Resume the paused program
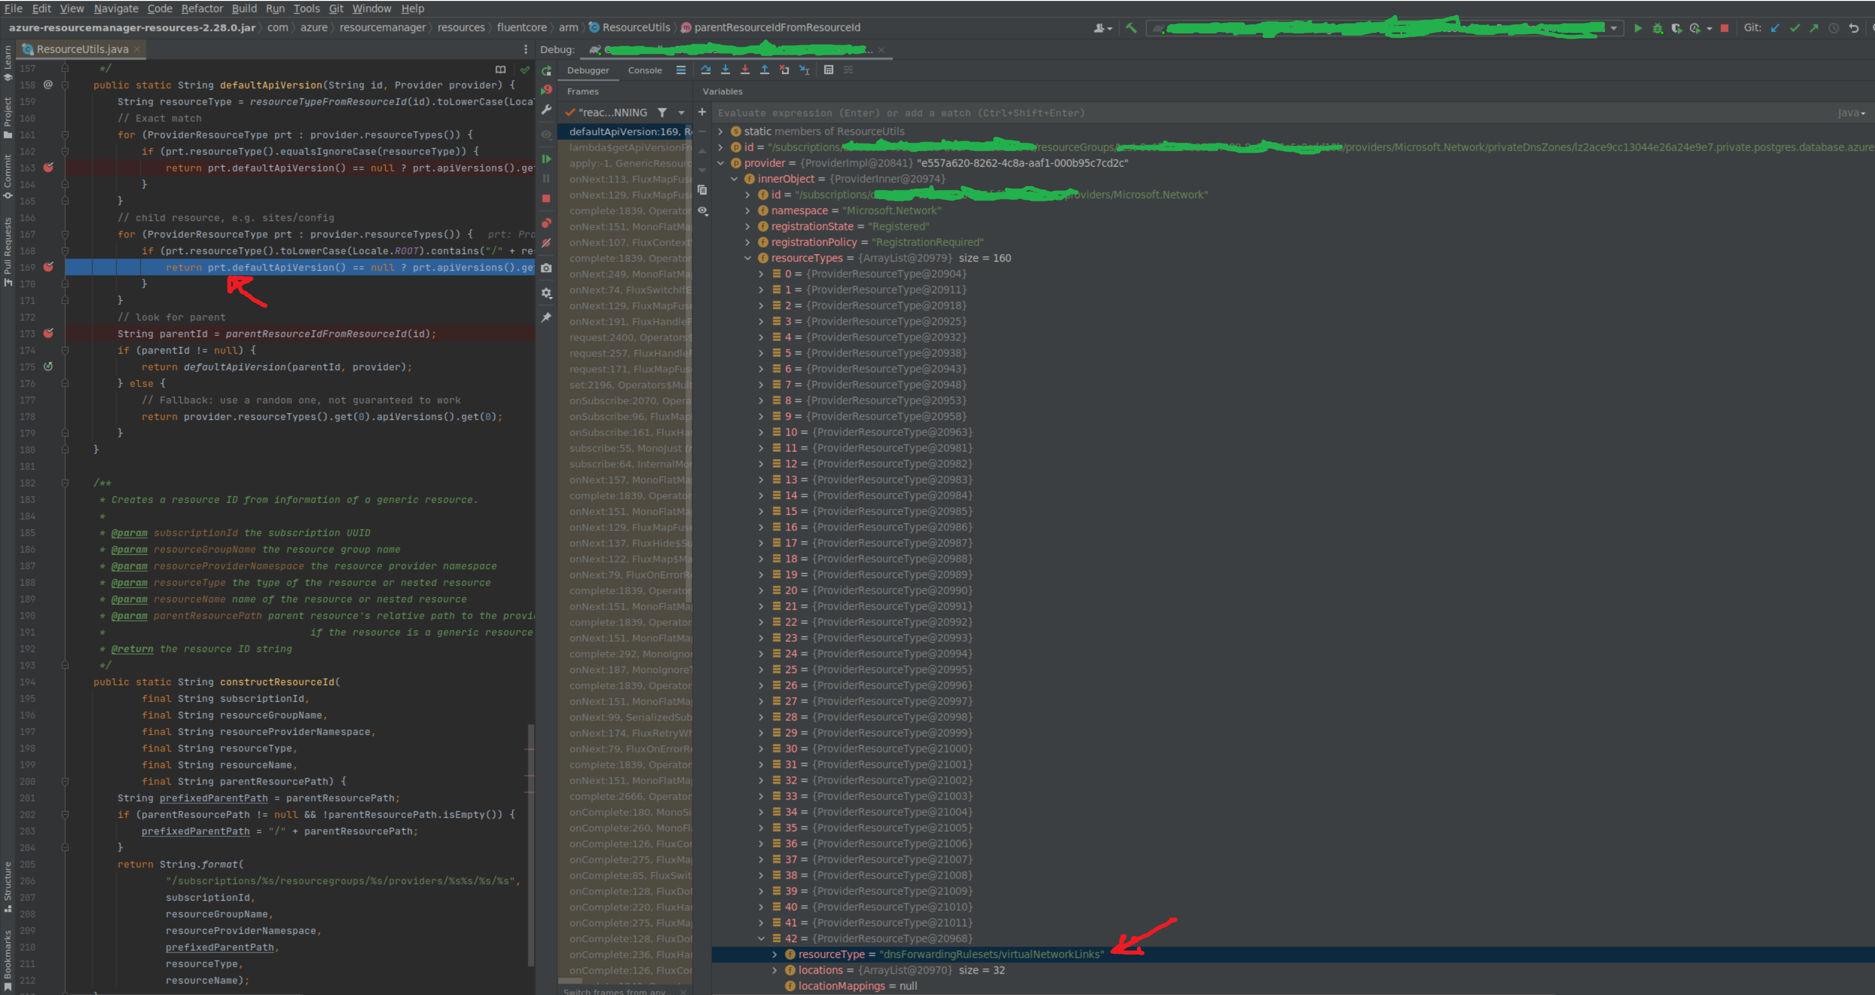1875x995 pixels. (546, 159)
